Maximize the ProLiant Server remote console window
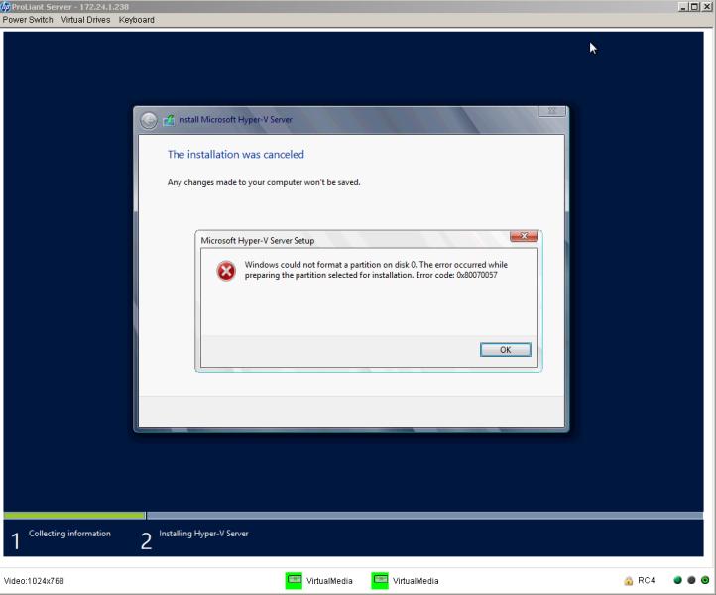Screen dimensions: 716x595 click(694, 7)
